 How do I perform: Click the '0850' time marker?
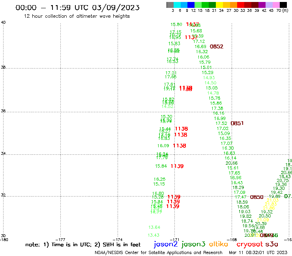click(x=256, y=197)
